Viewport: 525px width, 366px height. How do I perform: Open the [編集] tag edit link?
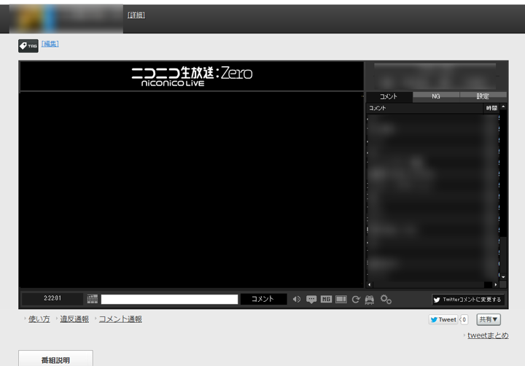[x=50, y=44]
